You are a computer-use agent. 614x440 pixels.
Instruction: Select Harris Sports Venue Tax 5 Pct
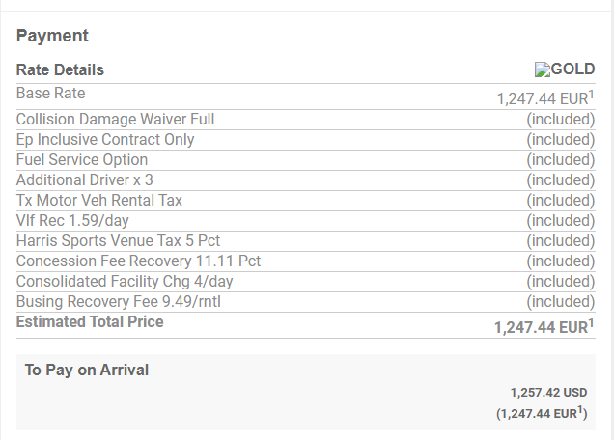click(x=118, y=241)
